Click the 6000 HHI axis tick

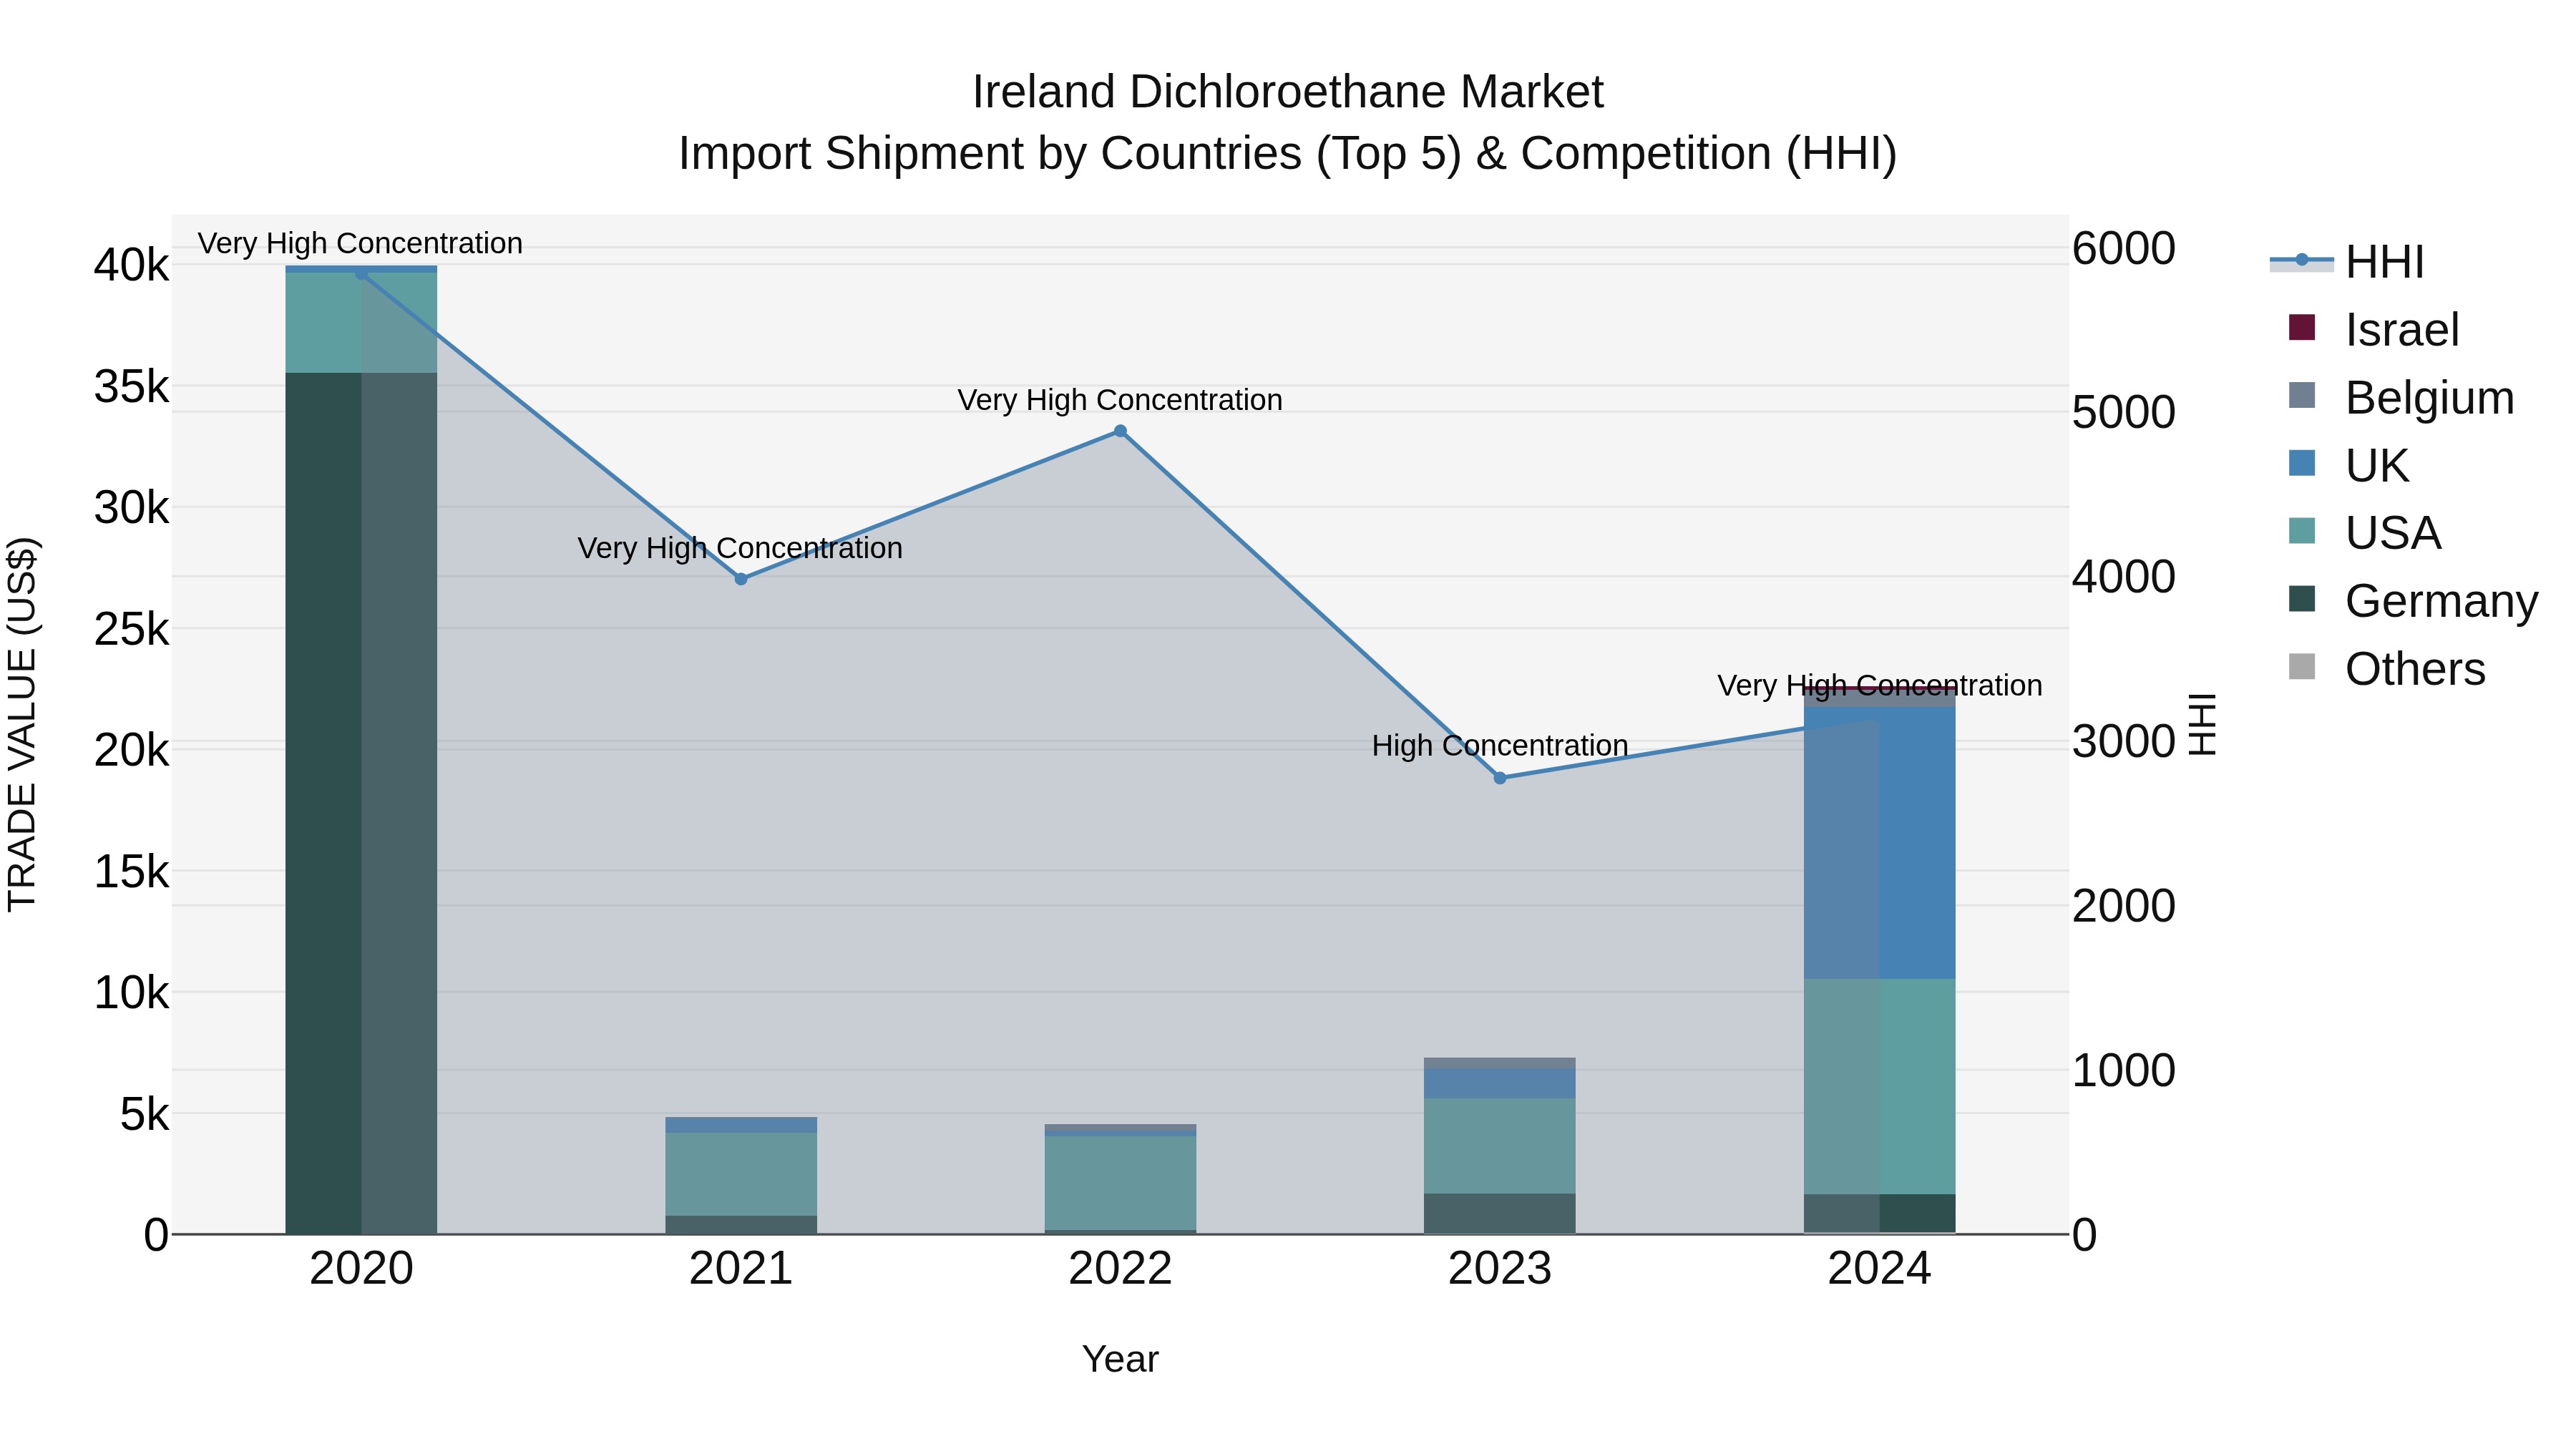click(2124, 248)
